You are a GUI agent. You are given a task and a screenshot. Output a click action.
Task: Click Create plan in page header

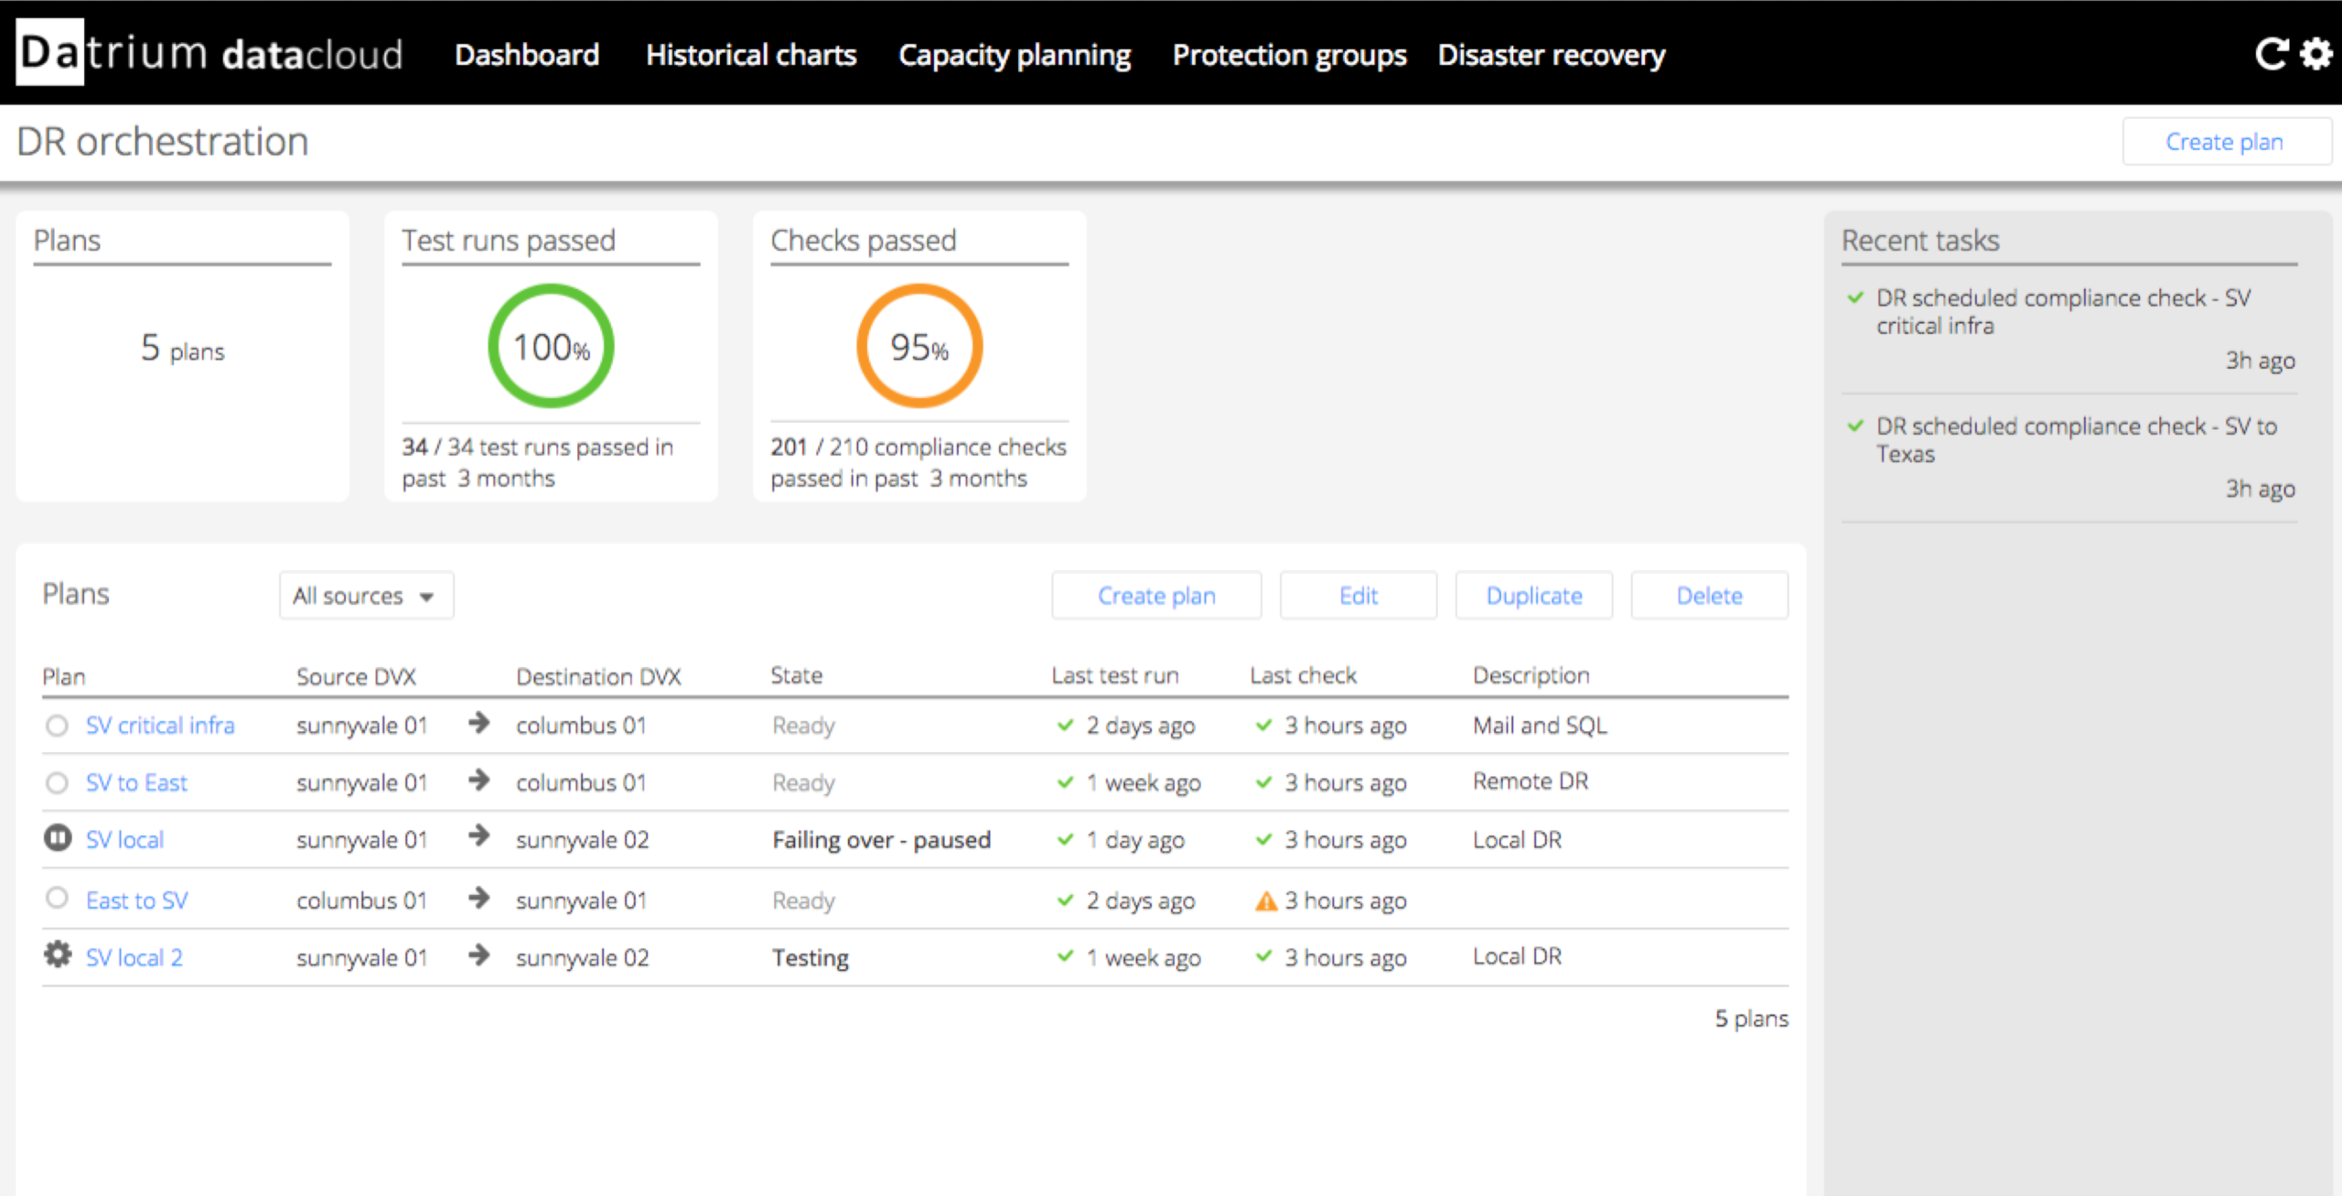click(x=2226, y=142)
